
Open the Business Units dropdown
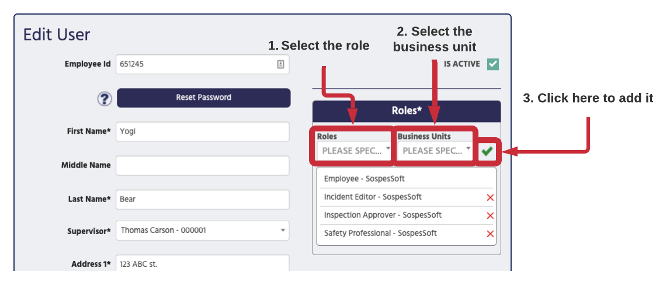click(x=435, y=151)
